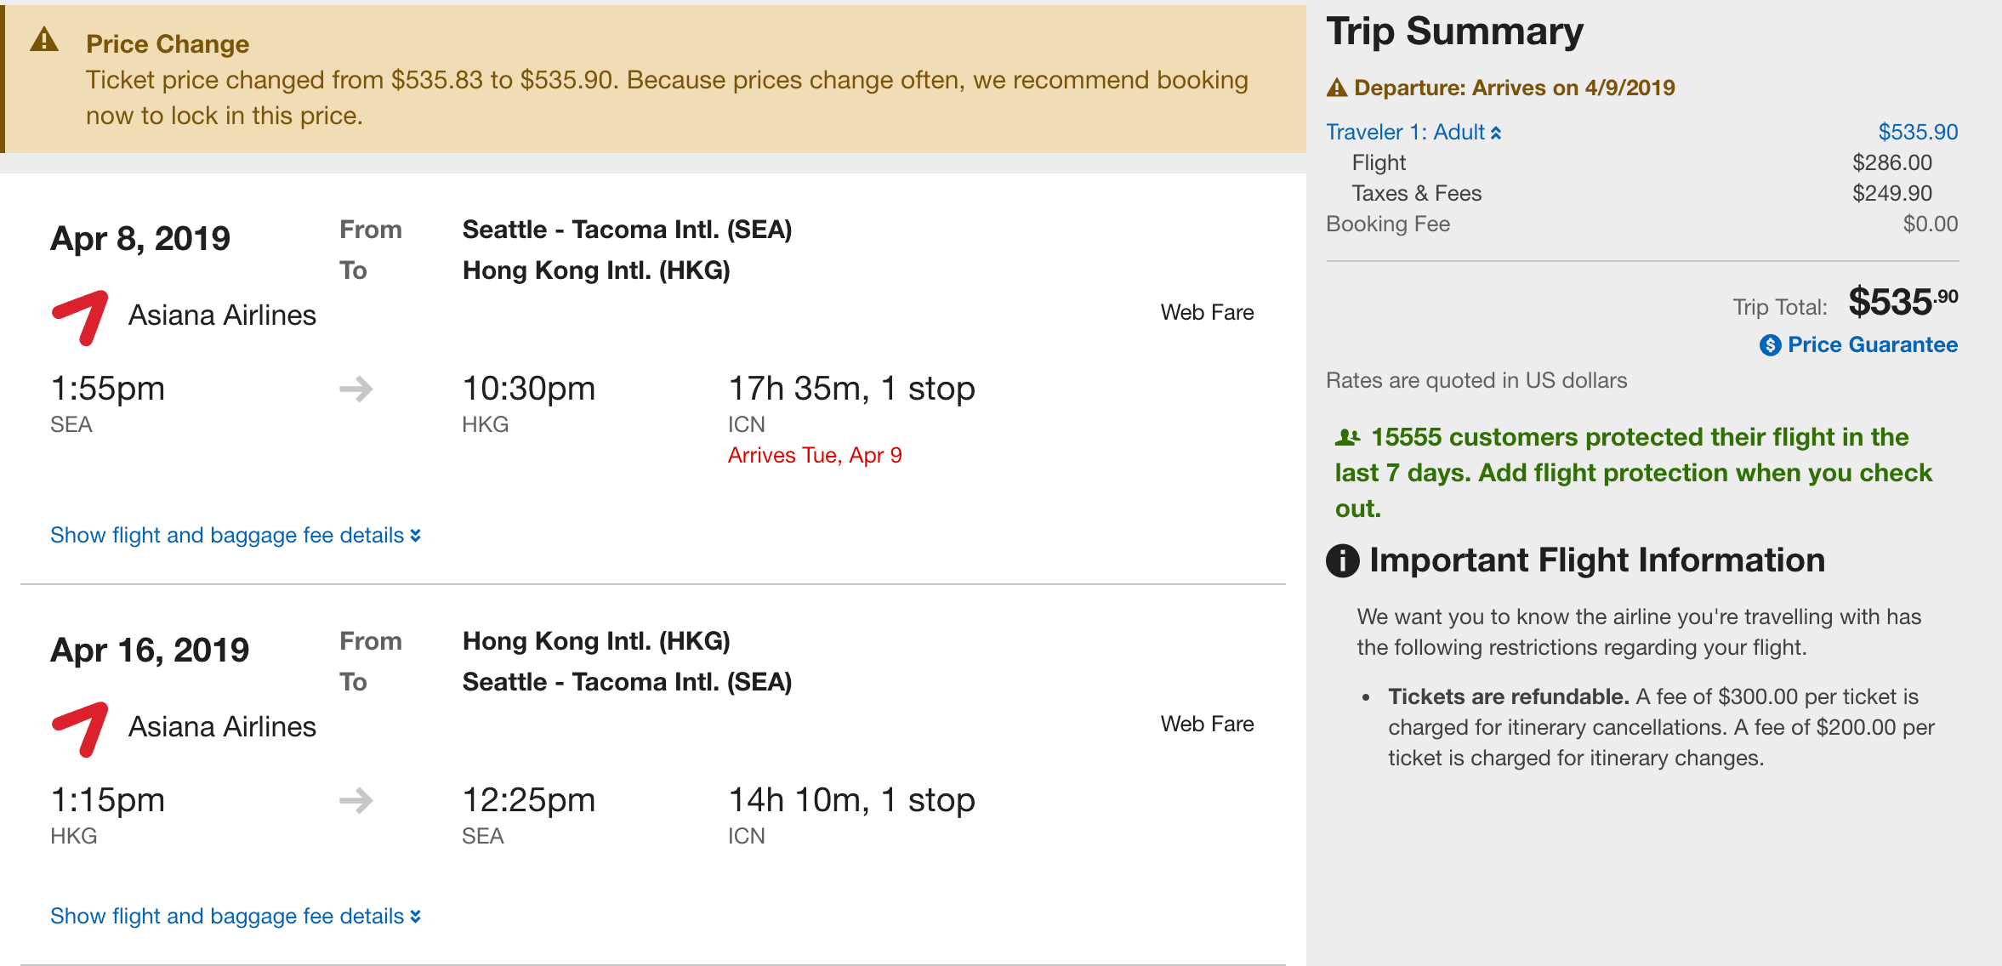The image size is (2002, 966).
Task: Click the $535.90 traveler price link
Action: tap(1918, 133)
